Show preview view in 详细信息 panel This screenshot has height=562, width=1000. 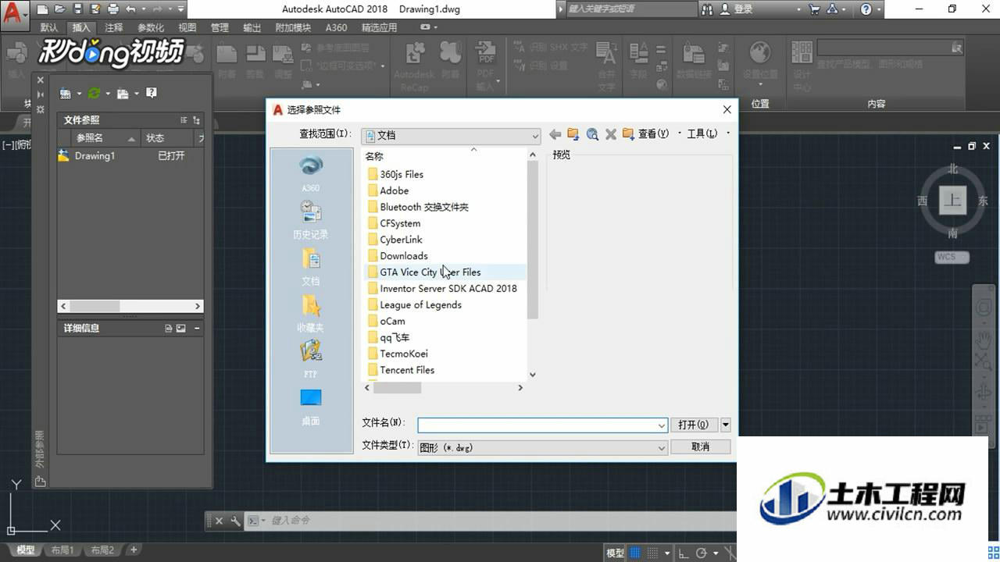click(x=181, y=329)
